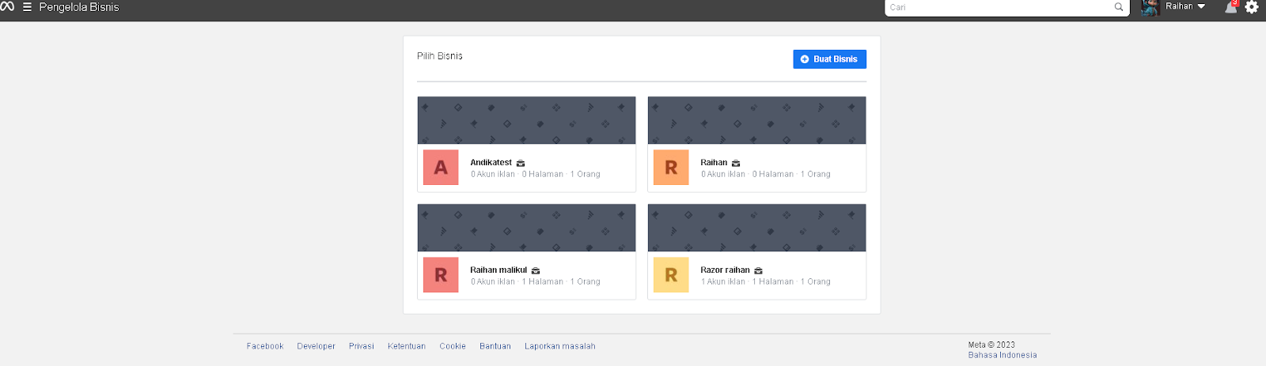Click the Meta © 2023 text
This screenshot has height=366, width=1266.
991,345
